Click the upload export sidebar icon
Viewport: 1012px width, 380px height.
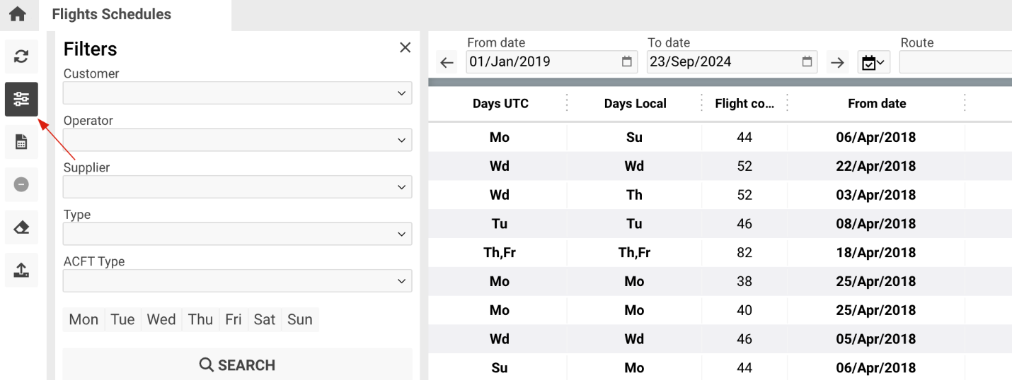click(21, 270)
